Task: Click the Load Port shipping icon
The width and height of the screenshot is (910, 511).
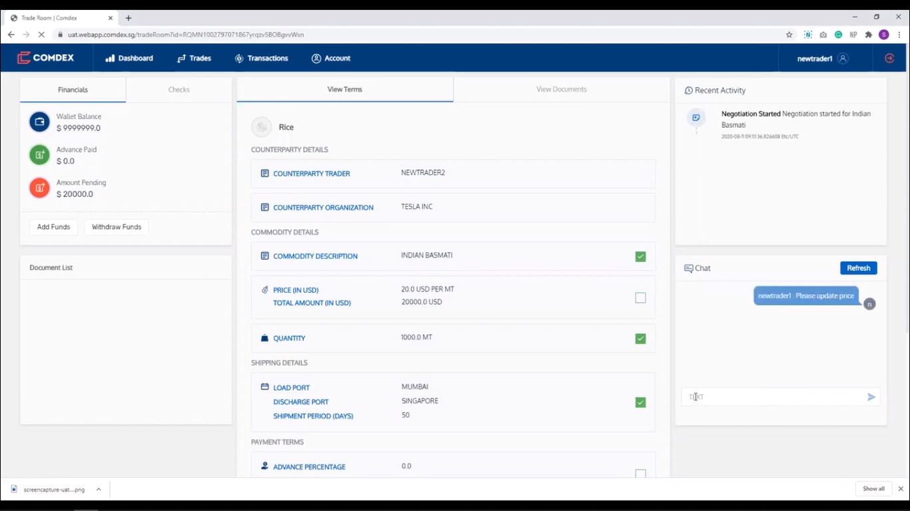Action: pyautogui.click(x=264, y=387)
